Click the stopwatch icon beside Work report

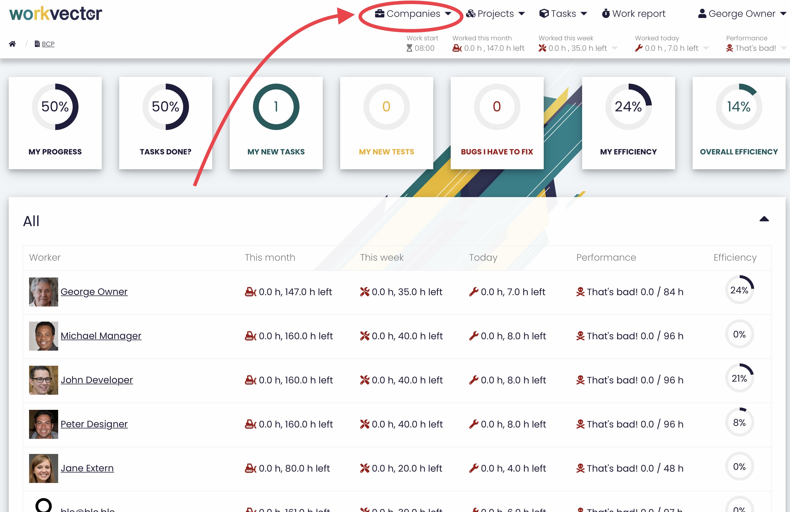click(606, 14)
